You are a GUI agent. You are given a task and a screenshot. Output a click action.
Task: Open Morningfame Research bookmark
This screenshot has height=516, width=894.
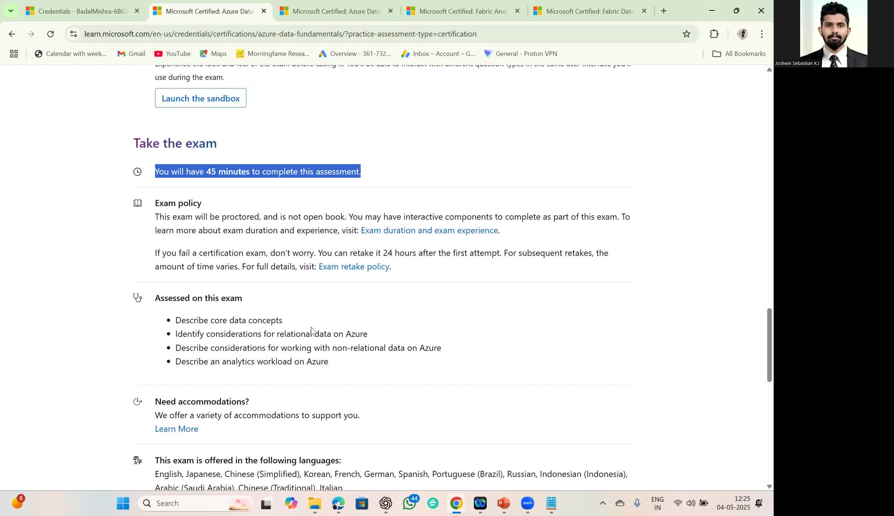pyautogui.click(x=273, y=54)
